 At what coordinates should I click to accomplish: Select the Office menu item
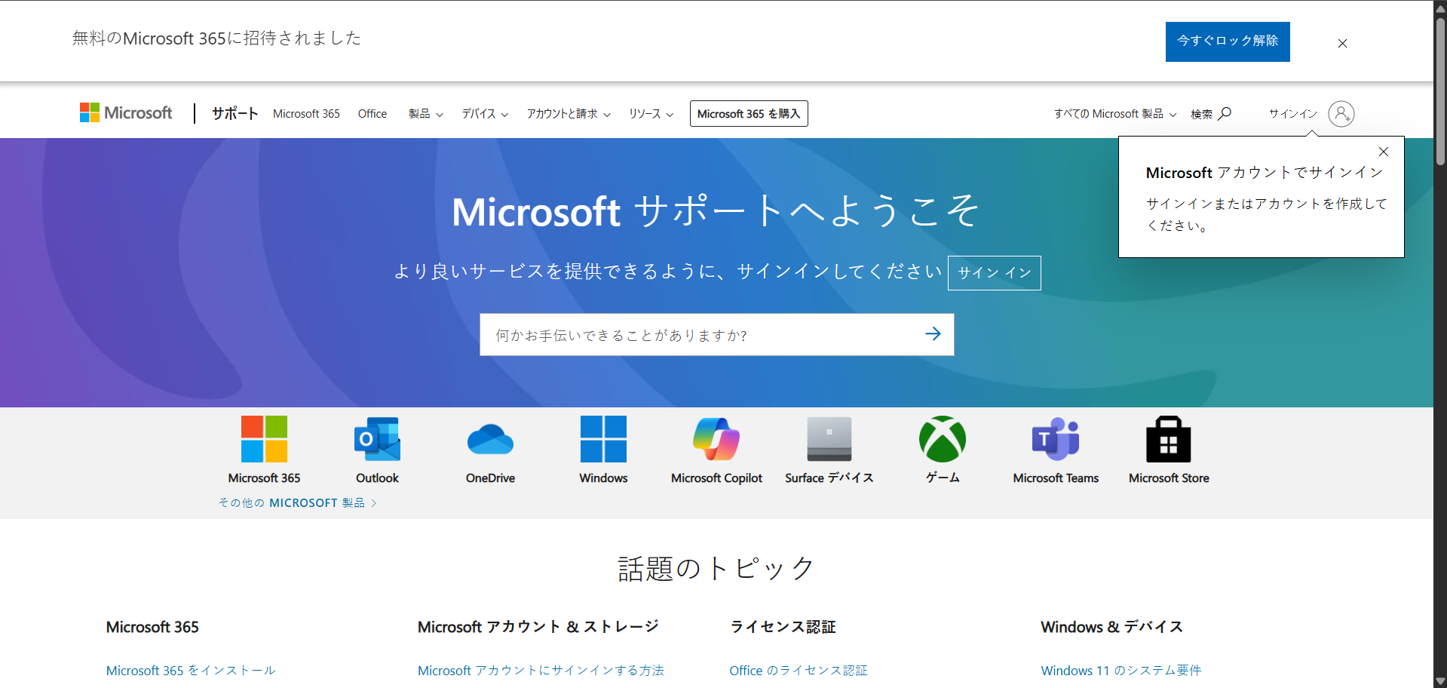click(372, 114)
